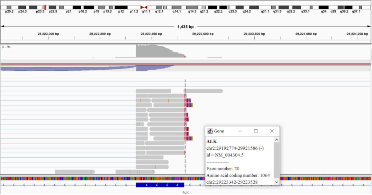
Task: Click the 29,224,000 bp ruler position
Action: click(x=306, y=34)
